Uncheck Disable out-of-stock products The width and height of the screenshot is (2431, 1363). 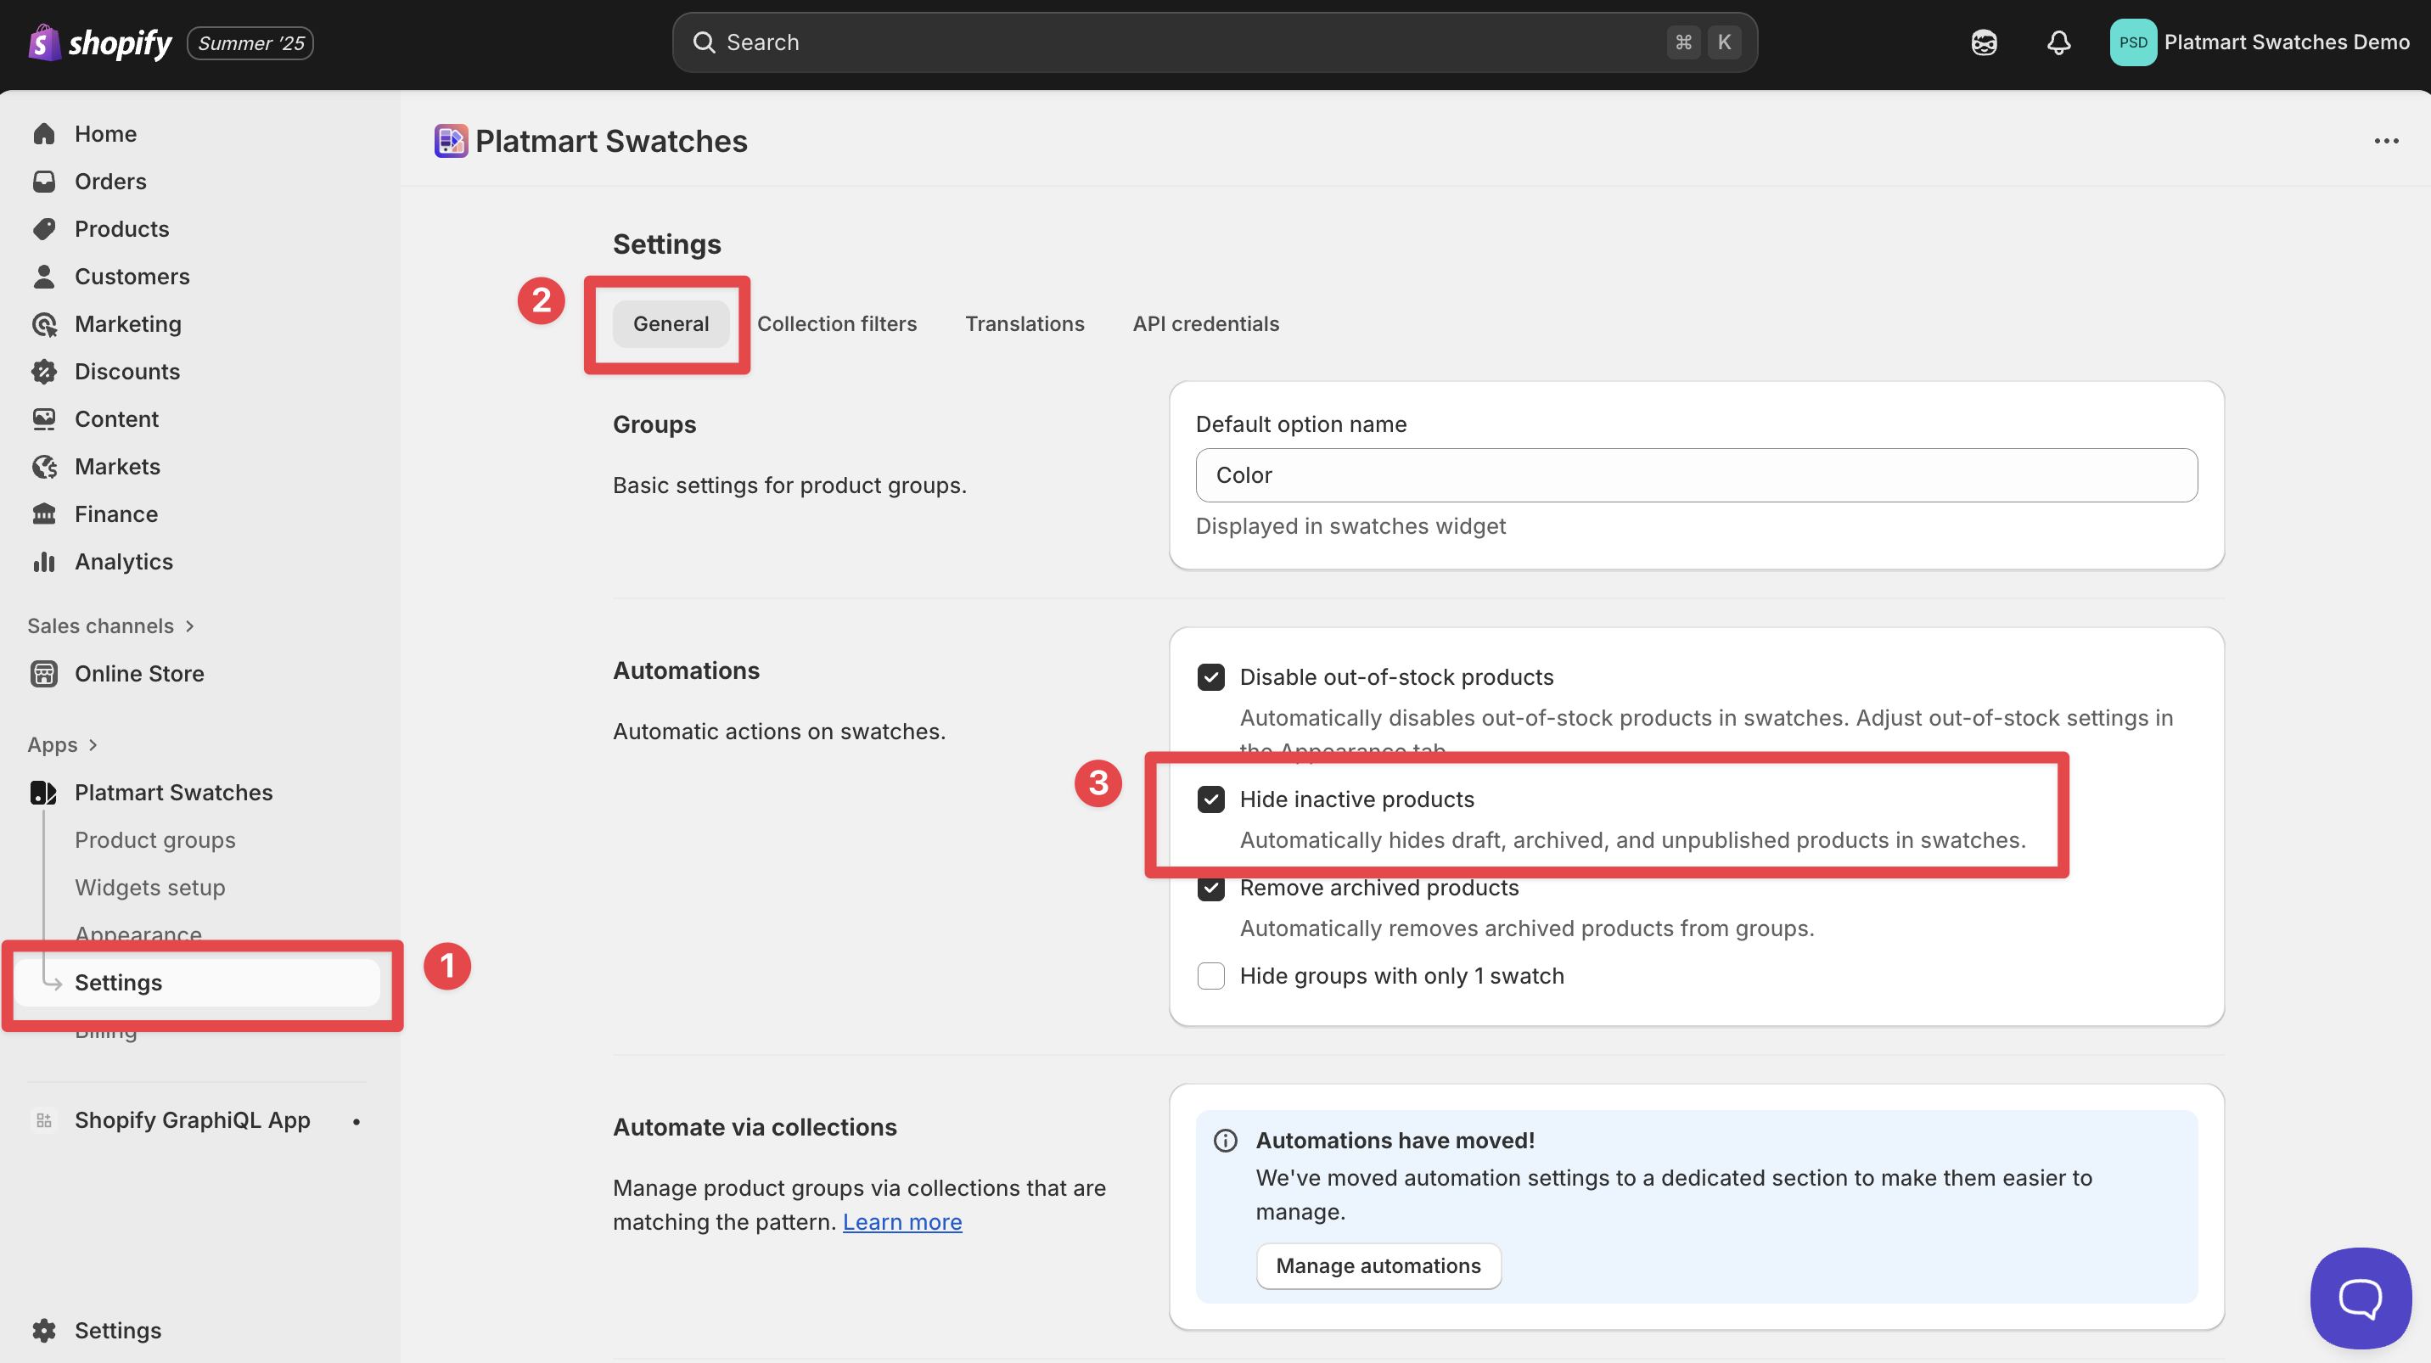click(1210, 677)
